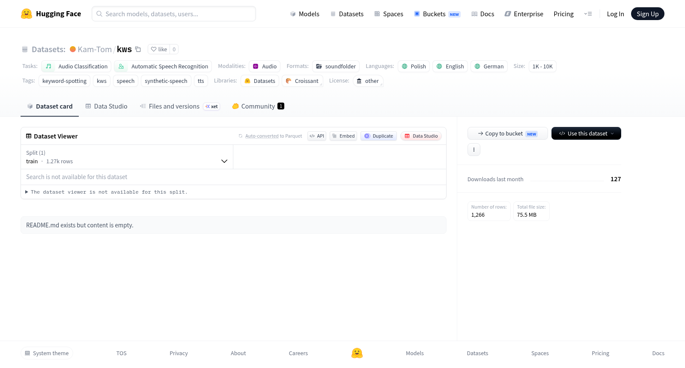Click the Dataset Viewer heading
685x368 pixels.
(x=56, y=136)
